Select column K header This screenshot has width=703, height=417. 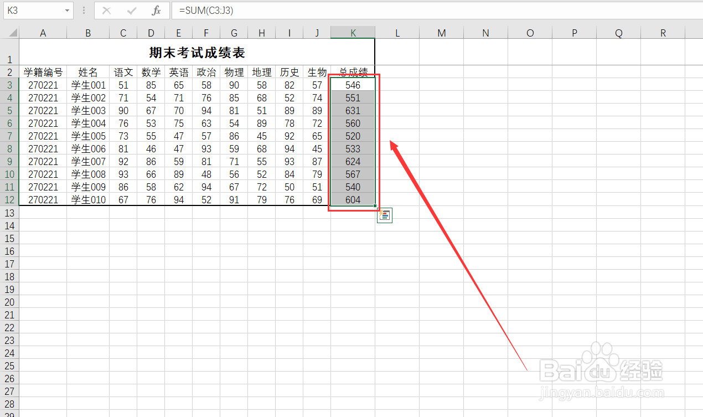click(353, 32)
